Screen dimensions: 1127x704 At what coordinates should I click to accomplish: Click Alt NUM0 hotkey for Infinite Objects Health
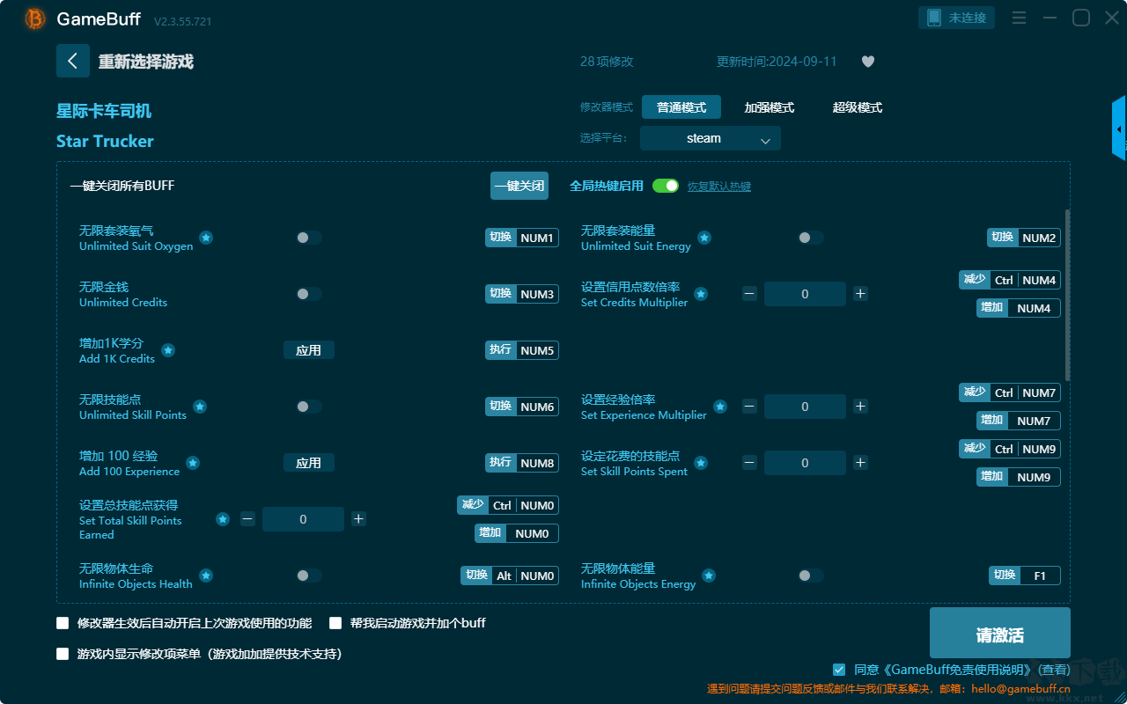click(510, 576)
